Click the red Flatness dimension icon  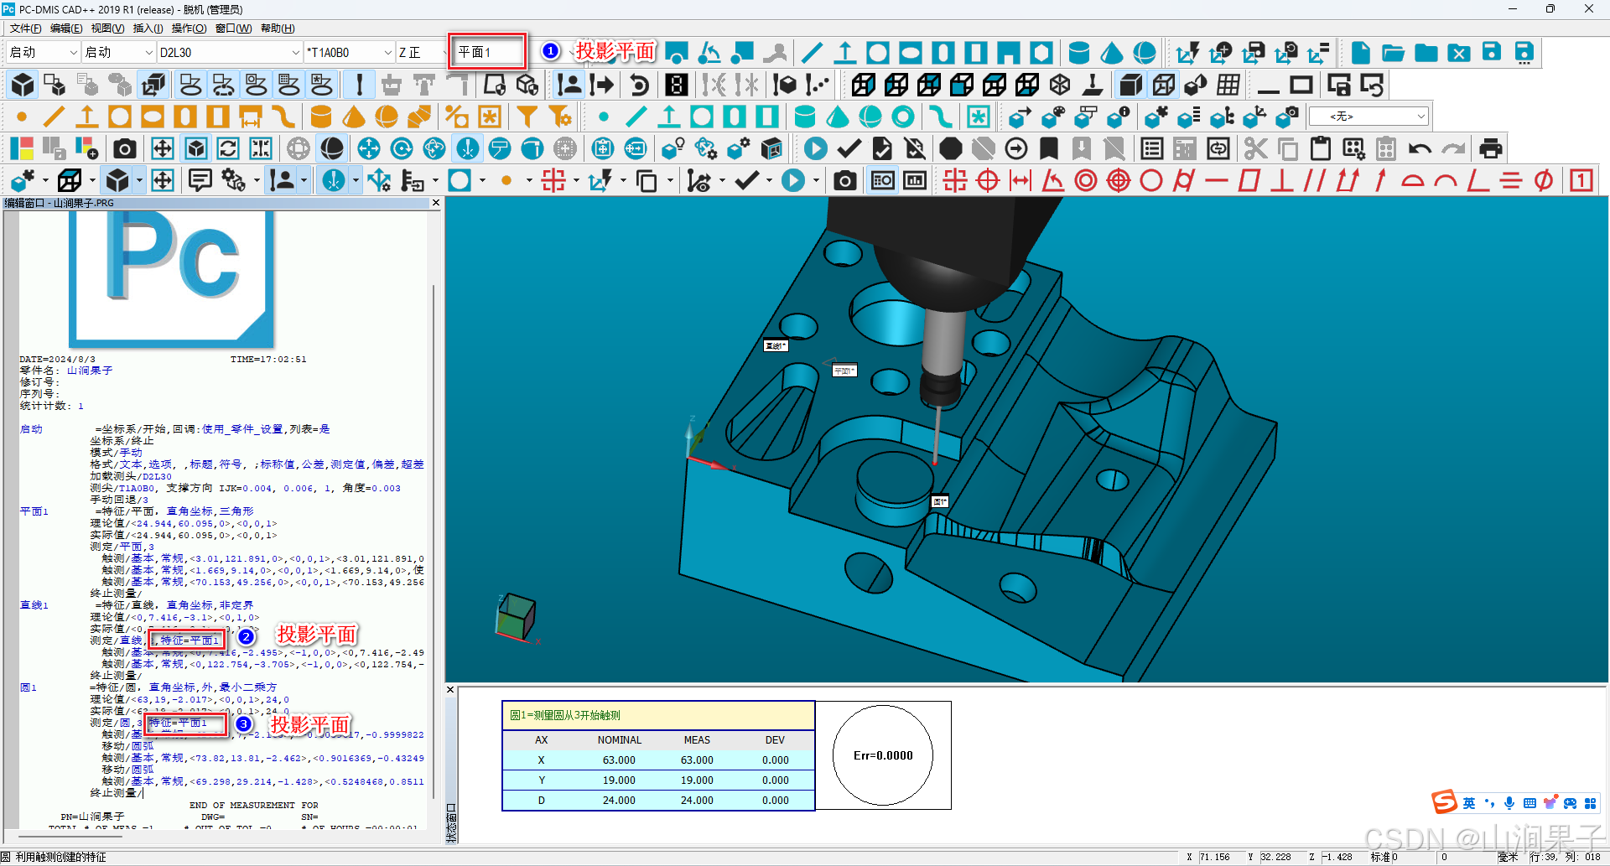pos(1249,180)
